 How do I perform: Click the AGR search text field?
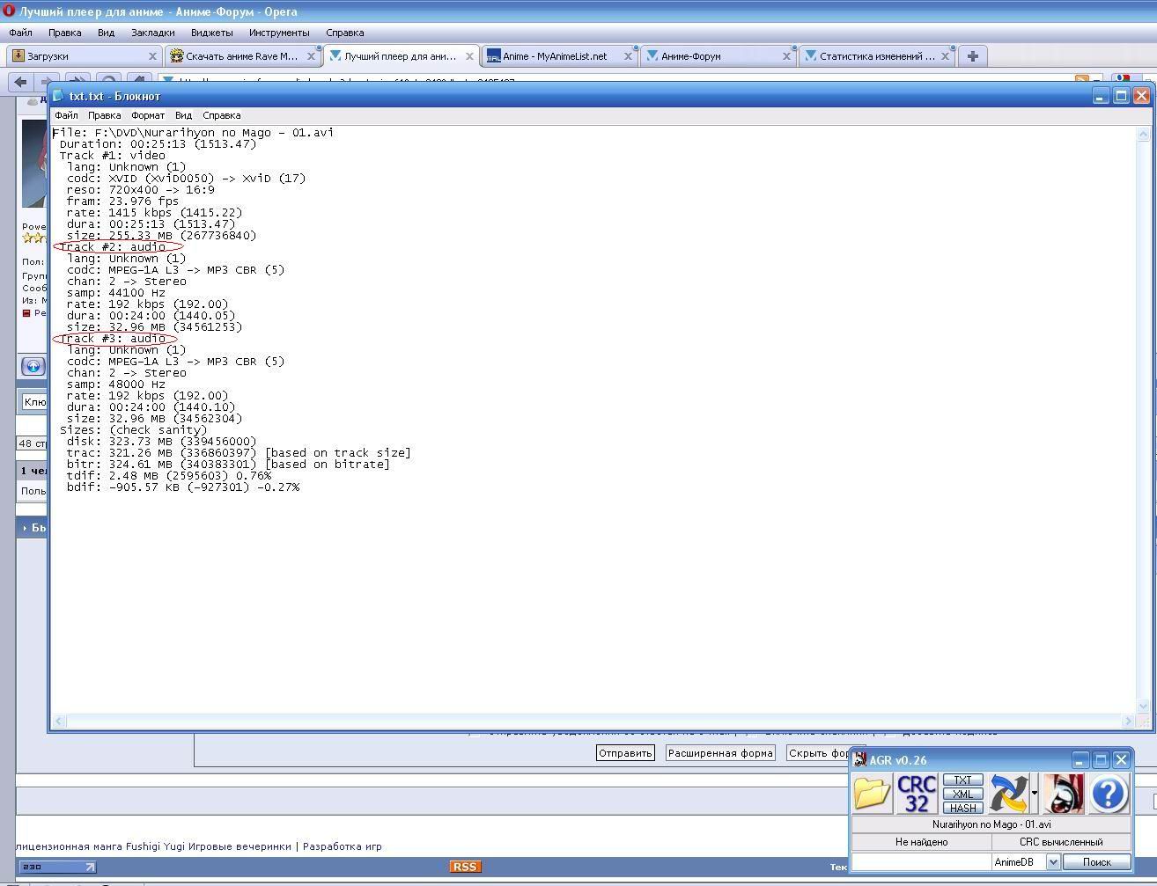coord(921,862)
